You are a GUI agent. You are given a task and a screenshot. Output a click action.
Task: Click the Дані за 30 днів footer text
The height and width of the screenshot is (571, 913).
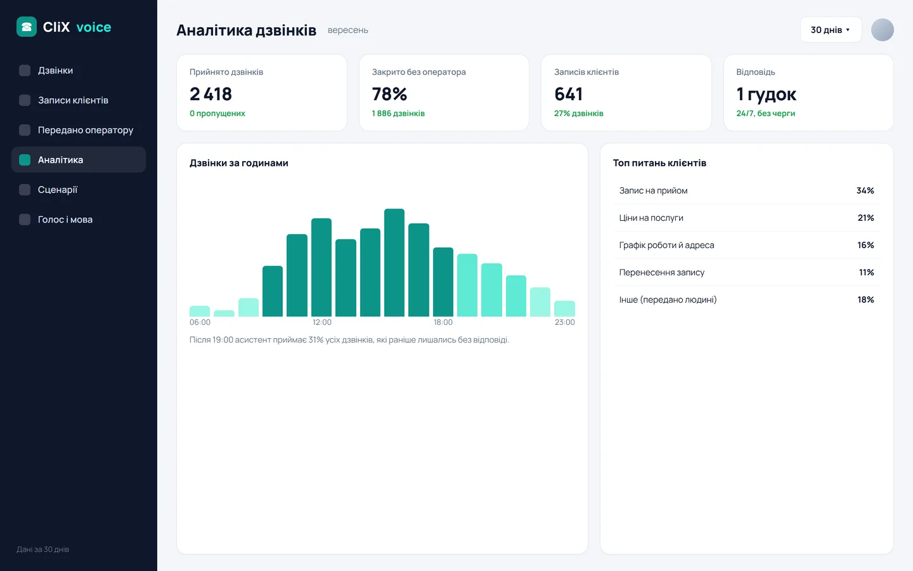[x=43, y=549]
